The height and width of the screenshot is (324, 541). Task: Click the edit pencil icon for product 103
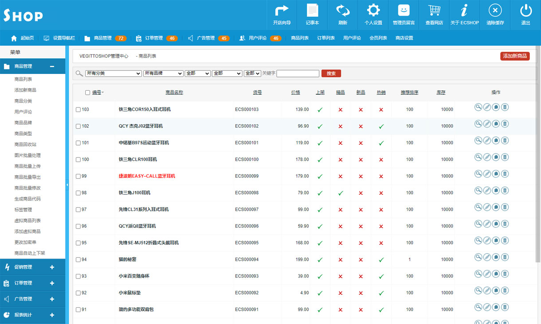click(x=487, y=107)
